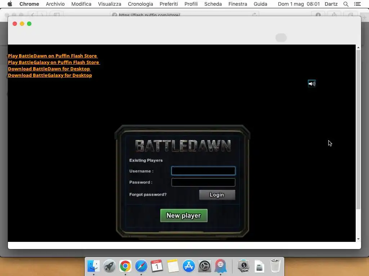Click Play BattleGalaxy on Puffin Flash Store link
Viewport: 369px width, 276px height.
tap(54, 63)
